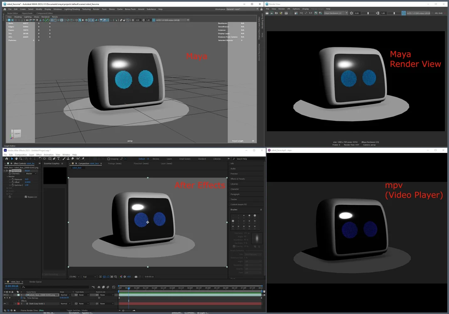Select the Zoom tool in After Effects

click(x=20, y=159)
